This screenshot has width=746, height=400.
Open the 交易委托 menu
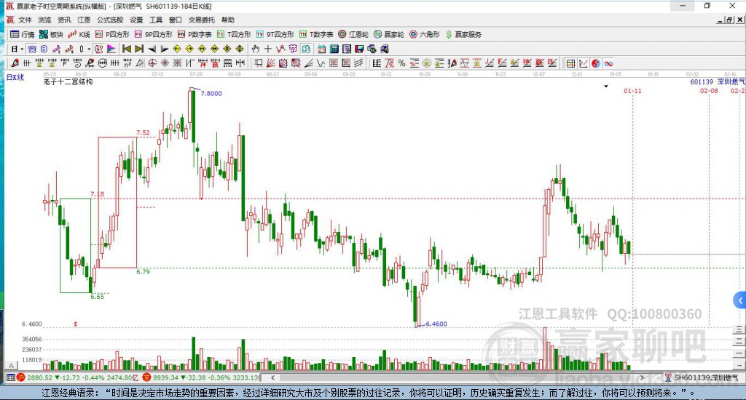tap(202, 20)
